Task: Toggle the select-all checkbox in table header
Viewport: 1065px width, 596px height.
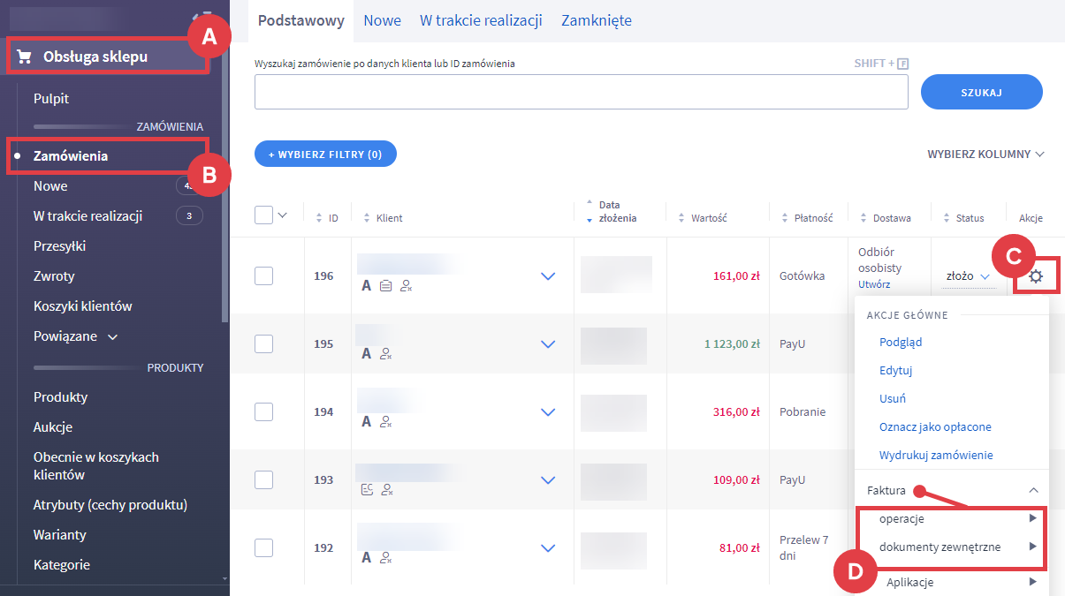Action: point(263,215)
